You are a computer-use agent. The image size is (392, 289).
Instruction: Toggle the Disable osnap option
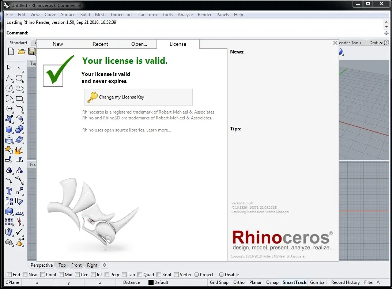click(221, 275)
